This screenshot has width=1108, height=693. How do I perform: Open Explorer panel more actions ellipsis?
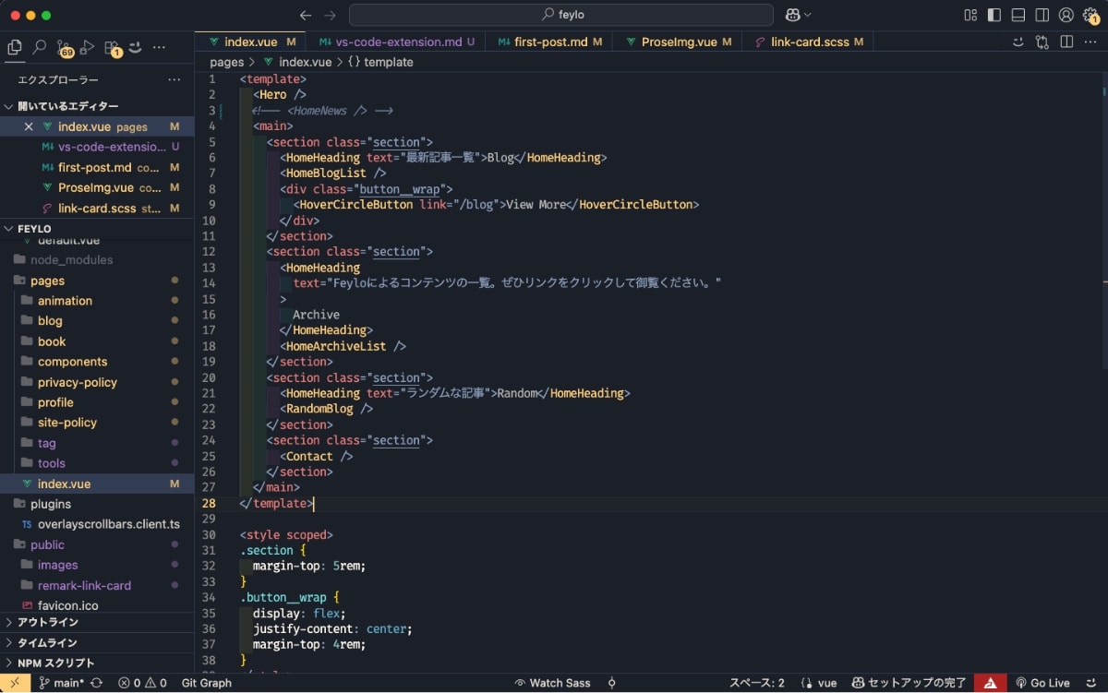click(x=175, y=80)
